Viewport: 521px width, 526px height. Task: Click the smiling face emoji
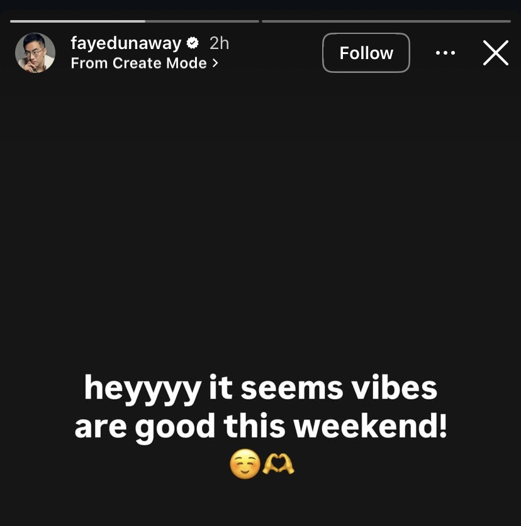(x=245, y=464)
